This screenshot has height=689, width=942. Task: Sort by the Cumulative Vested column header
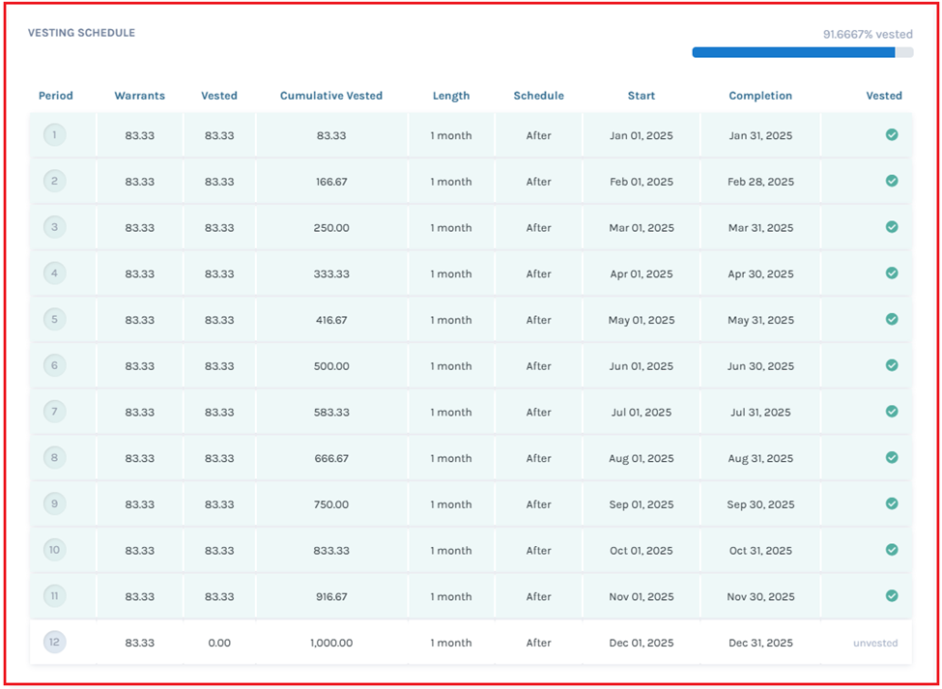coord(331,96)
